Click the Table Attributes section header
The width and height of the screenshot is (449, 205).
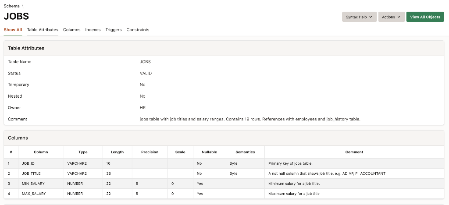(224, 48)
